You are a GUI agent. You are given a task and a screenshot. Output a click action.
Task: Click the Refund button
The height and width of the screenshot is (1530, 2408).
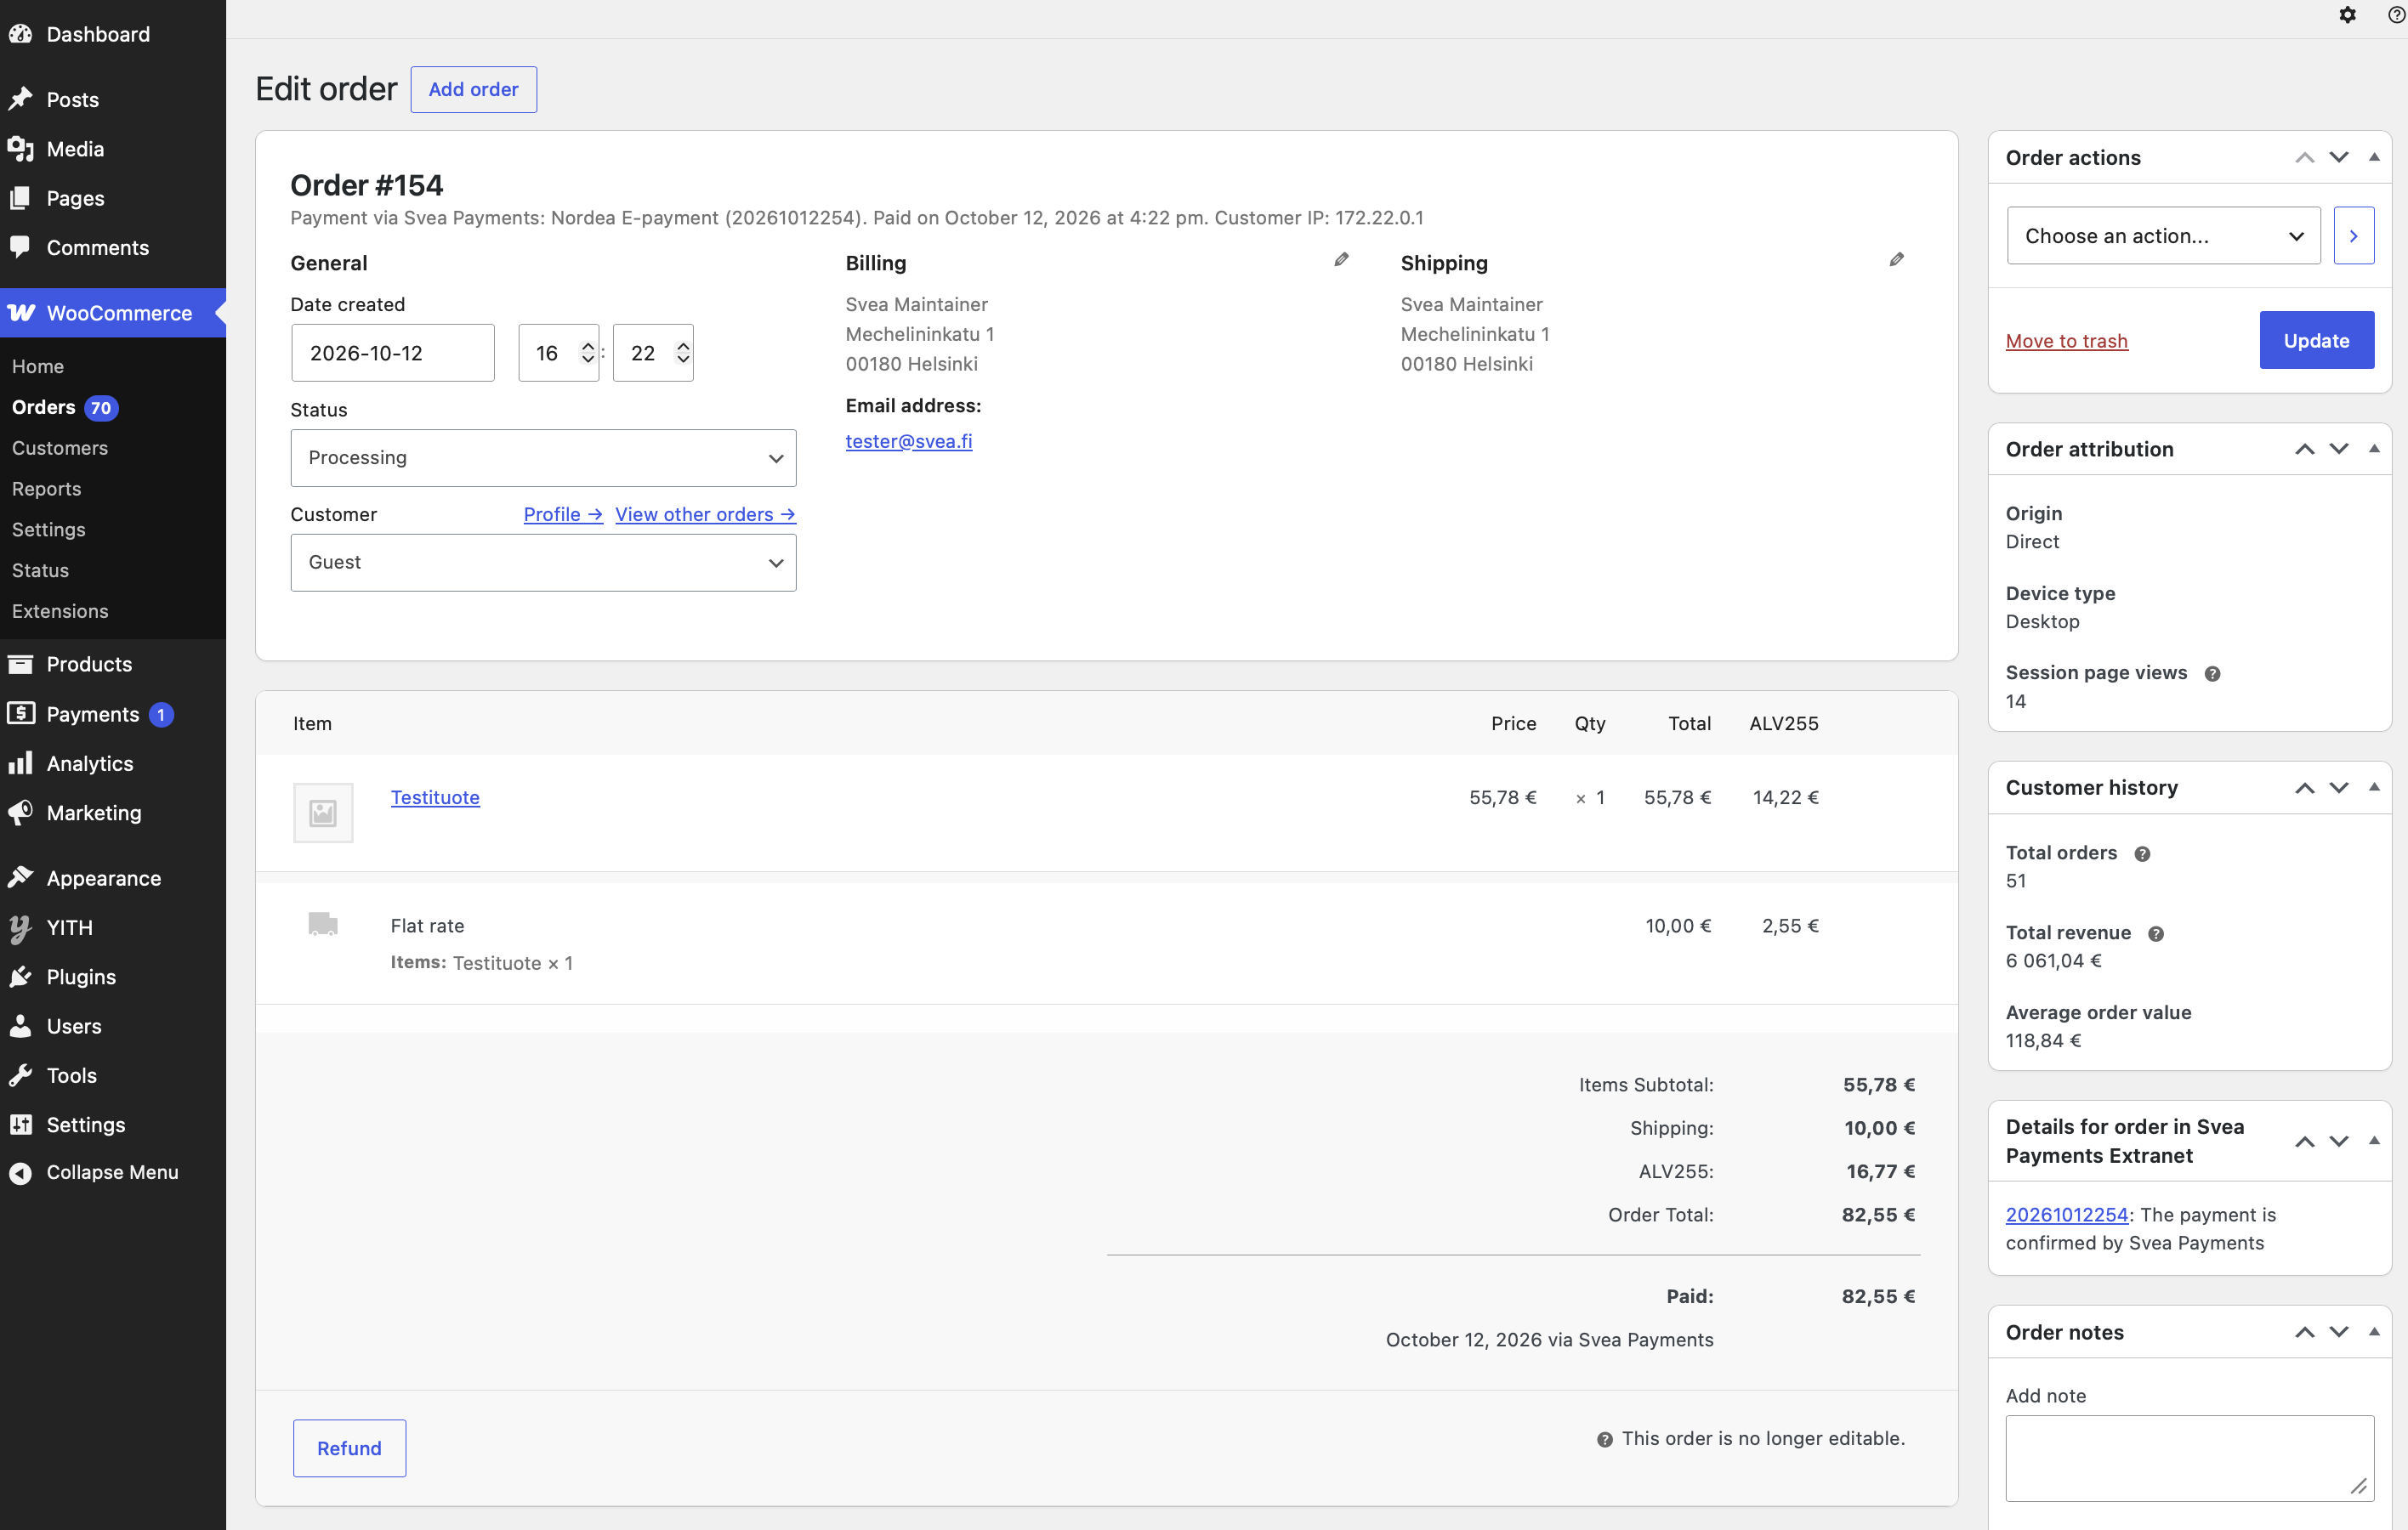[349, 1448]
